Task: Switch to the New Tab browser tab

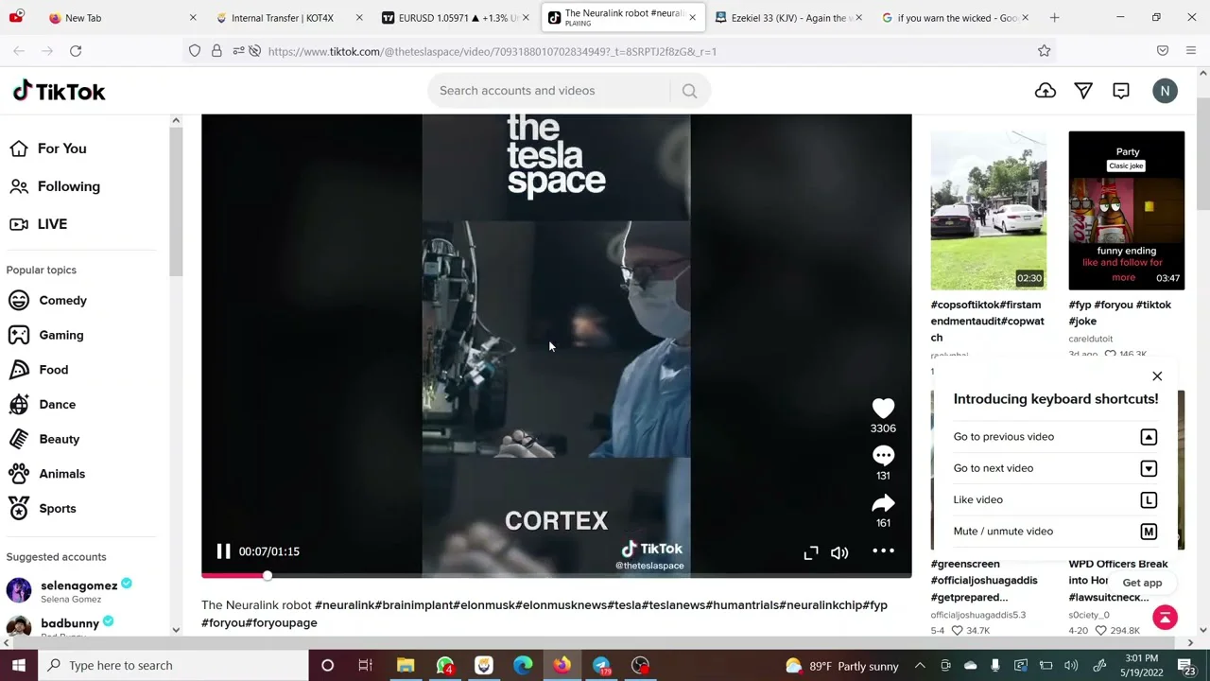Action: 123,18
